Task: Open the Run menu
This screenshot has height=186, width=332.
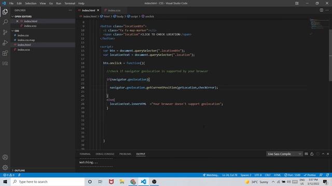Action: [x=59, y=4]
